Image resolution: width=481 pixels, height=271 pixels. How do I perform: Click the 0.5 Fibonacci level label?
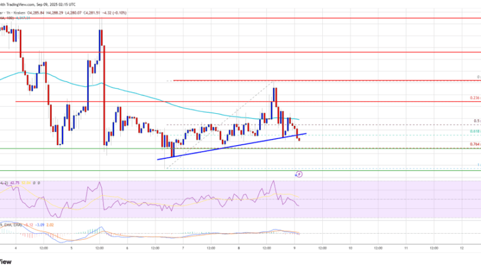pos(477,121)
